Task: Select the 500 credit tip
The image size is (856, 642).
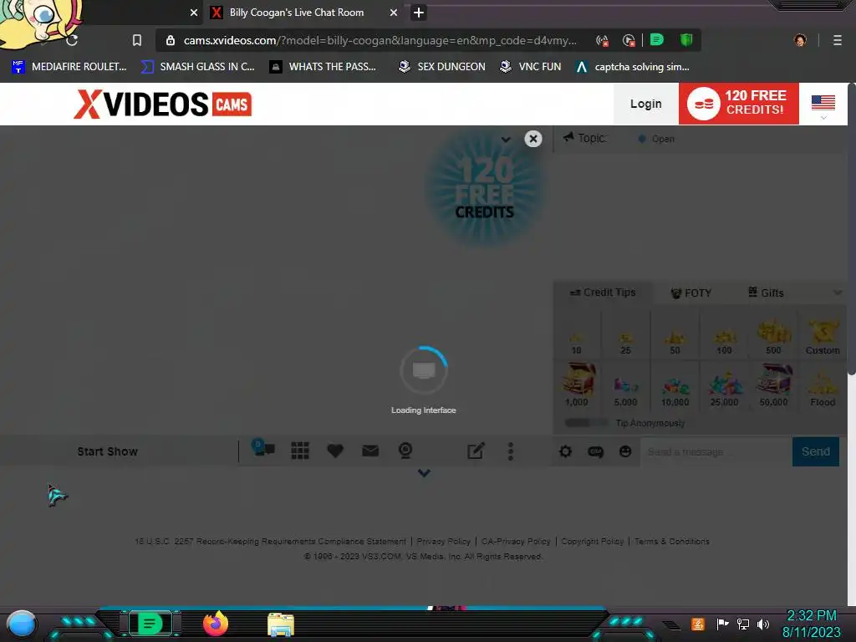Action: pos(773,336)
